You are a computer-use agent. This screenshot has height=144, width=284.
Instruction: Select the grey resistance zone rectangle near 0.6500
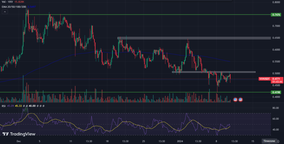pos(194,38)
